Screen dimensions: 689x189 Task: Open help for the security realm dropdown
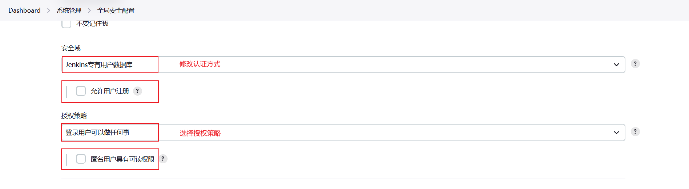[x=635, y=64]
